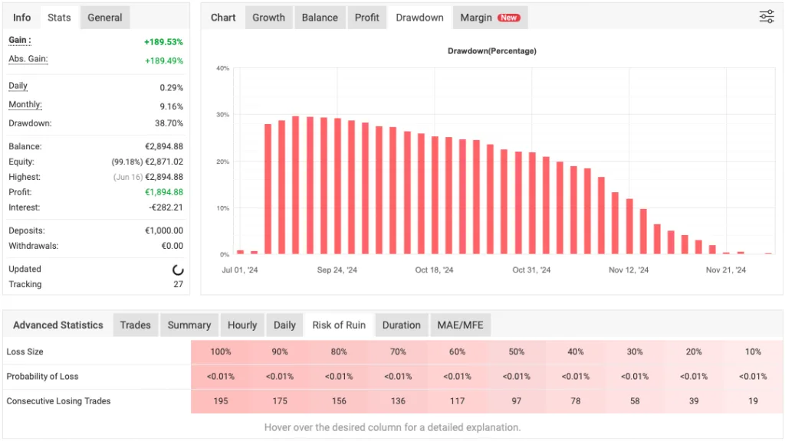
Task: Click the Gain label link
Action: 18,40
